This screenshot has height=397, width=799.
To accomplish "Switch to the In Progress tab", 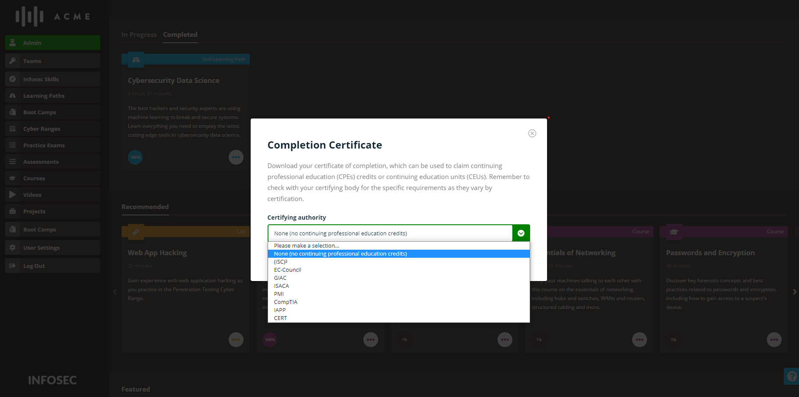I will (139, 35).
